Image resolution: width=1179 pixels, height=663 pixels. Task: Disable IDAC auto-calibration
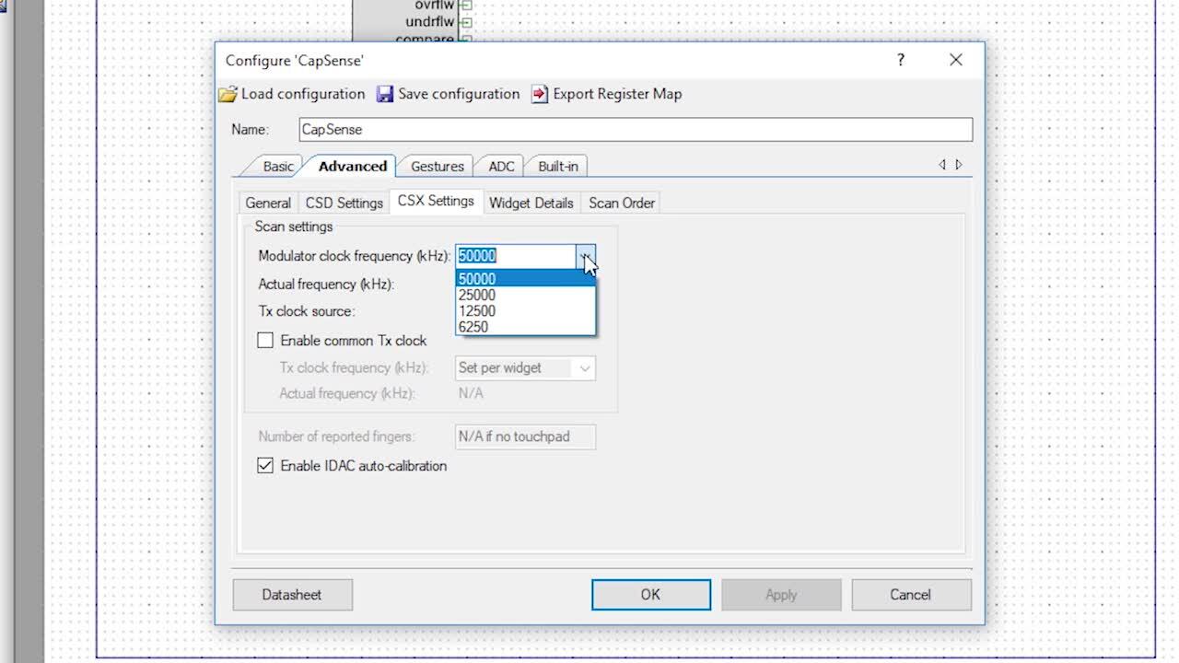click(x=265, y=465)
